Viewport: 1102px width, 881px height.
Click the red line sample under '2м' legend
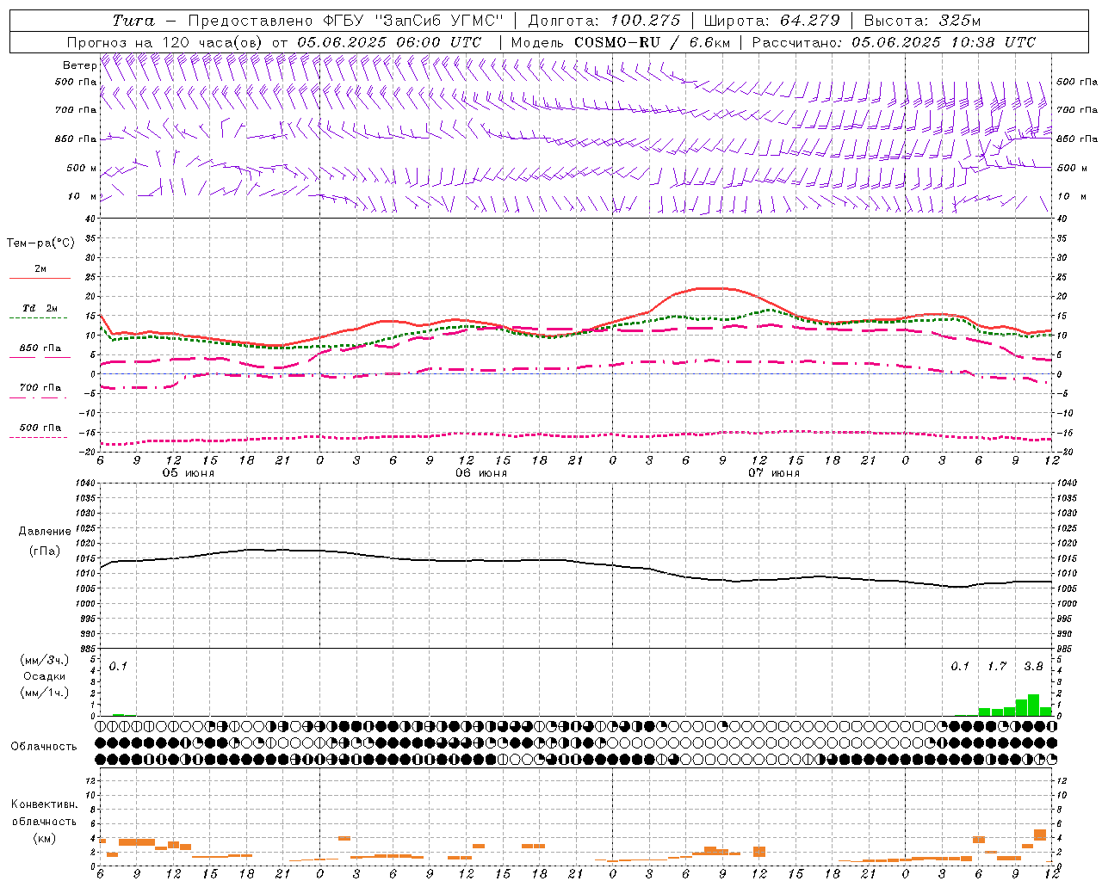click(40, 278)
